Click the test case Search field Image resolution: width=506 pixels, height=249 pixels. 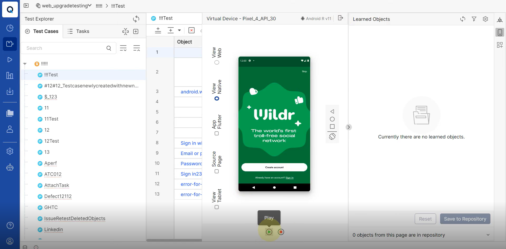pyautogui.click(x=65, y=48)
